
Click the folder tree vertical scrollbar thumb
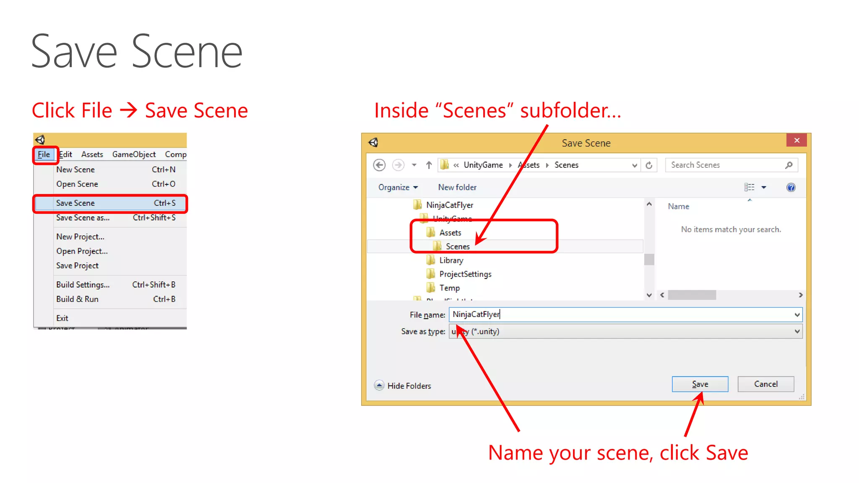click(649, 260)
